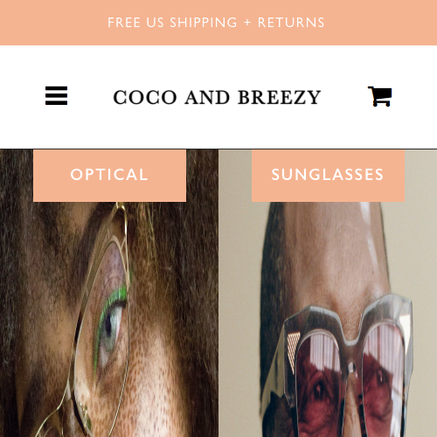The height and width of the screenshot is (437, 437).
Task: Open the clear-frame sunglasses photo
Action: (x=328, y=293)
